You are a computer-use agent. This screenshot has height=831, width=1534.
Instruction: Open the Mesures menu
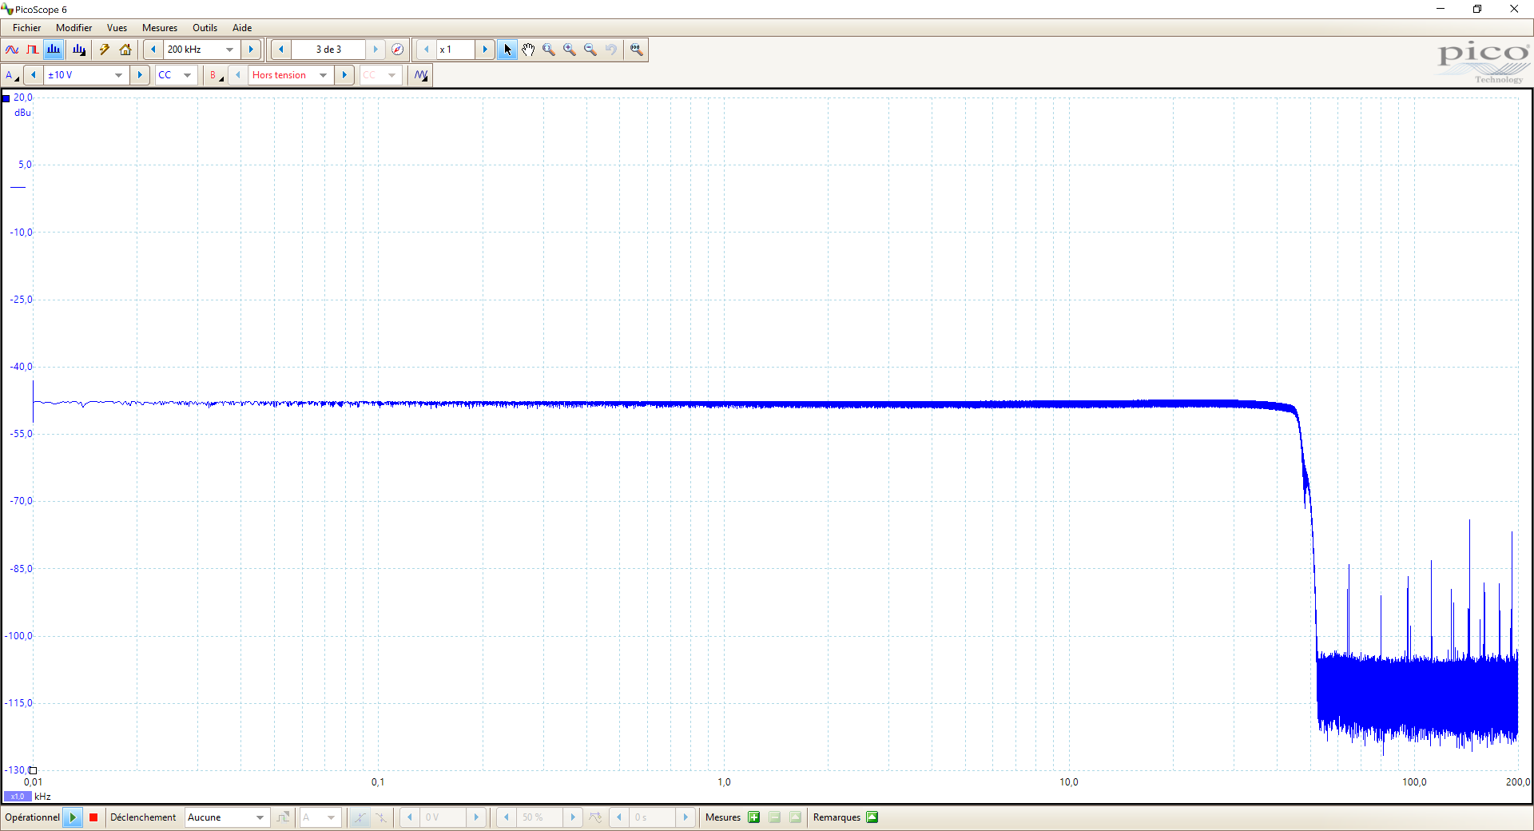pyautogui.click(x=160, y=28)
